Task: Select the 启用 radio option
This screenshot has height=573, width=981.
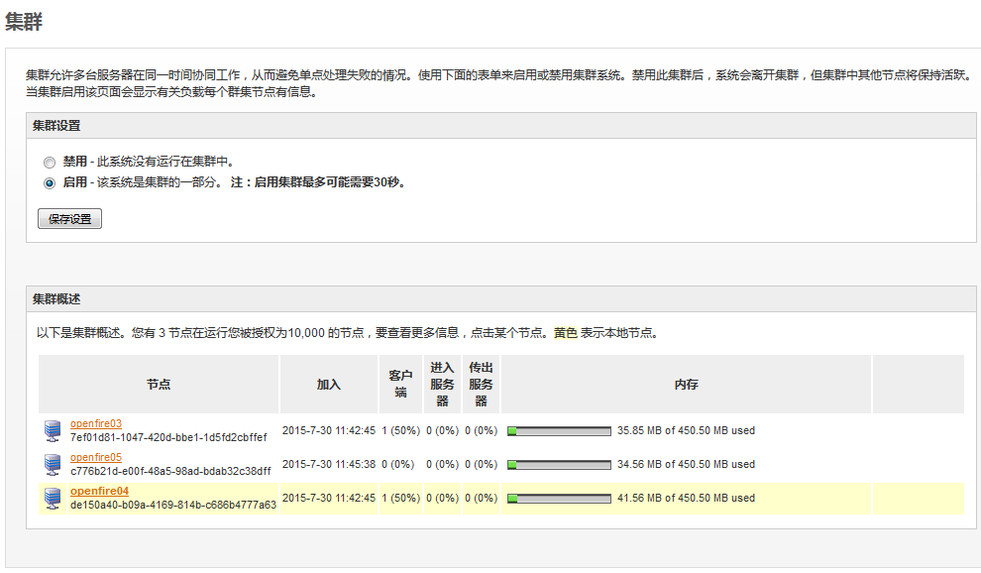Action: (49, 183)
